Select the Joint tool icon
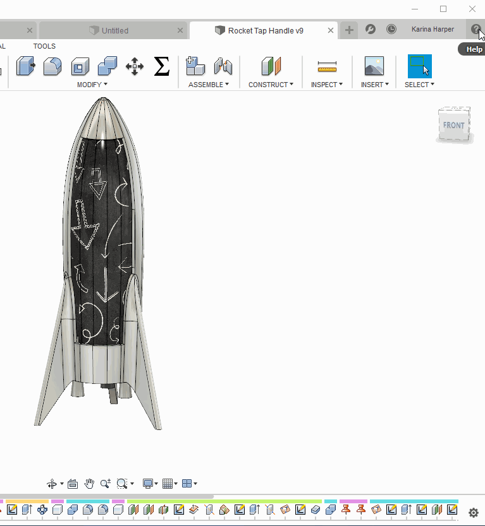The image size is (485, 526). [x=223, y=66]
